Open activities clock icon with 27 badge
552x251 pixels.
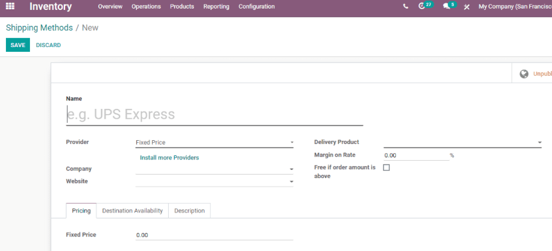point(422,7)
